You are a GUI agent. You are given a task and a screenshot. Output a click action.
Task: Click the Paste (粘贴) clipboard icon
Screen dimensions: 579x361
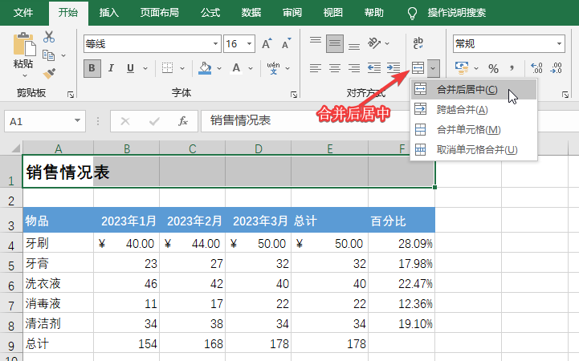click(24, 46)
